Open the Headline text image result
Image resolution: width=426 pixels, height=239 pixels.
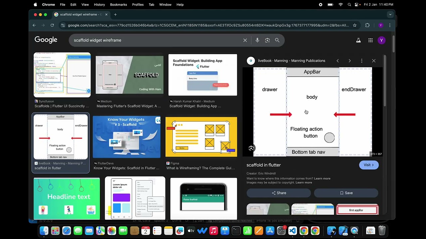[x=67, y=199]
